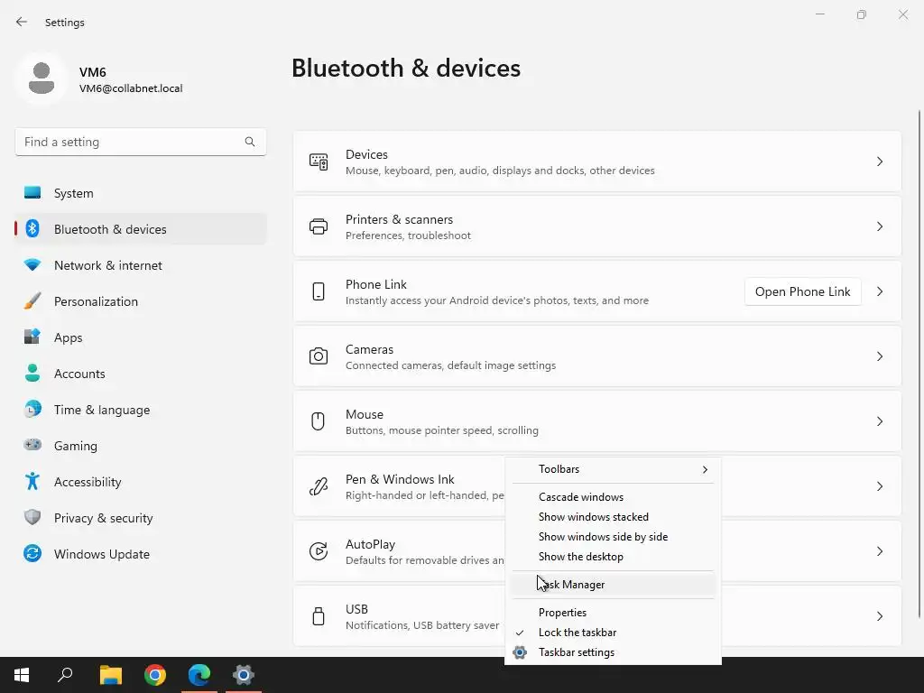Select Show windows stacked

pyautogui.click(x=613, y=517)
